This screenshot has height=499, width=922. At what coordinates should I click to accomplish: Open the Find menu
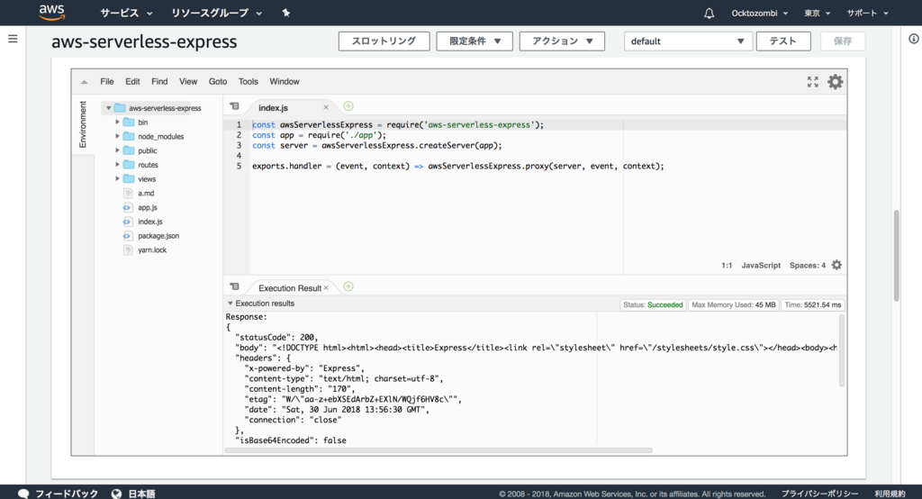click(159, 82)
